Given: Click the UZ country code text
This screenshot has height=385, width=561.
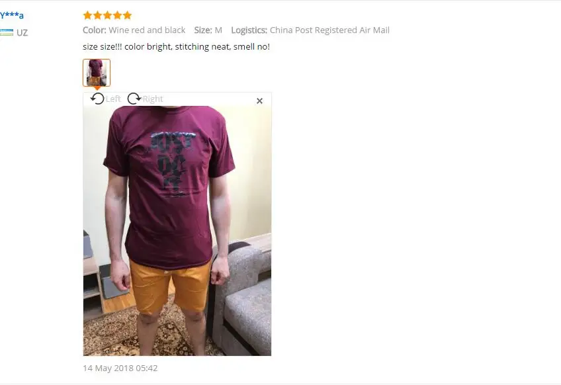Looking at the screenshot, I should coord(22,33).
